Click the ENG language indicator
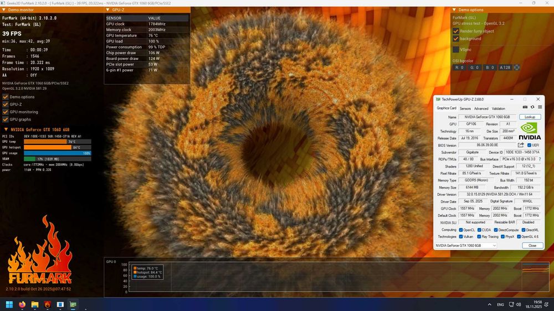This screenshot has height=311, width=554. coord(500,304)
